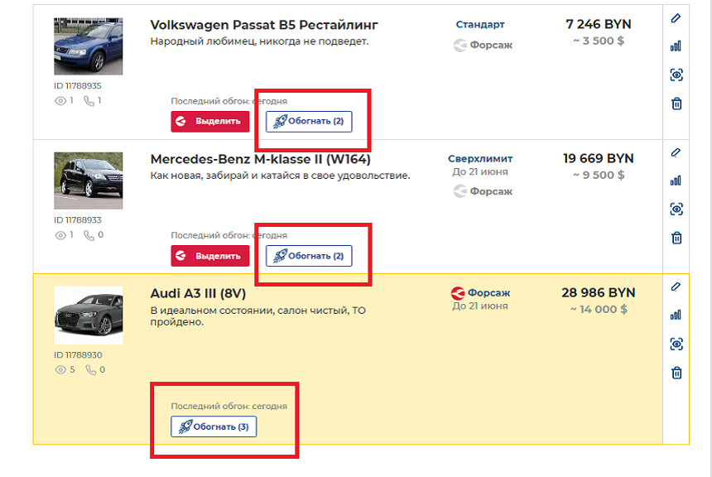Edit the Audi A3 listing via pencil icon
This screenshot has width=712, height=477.
point(676,287)
